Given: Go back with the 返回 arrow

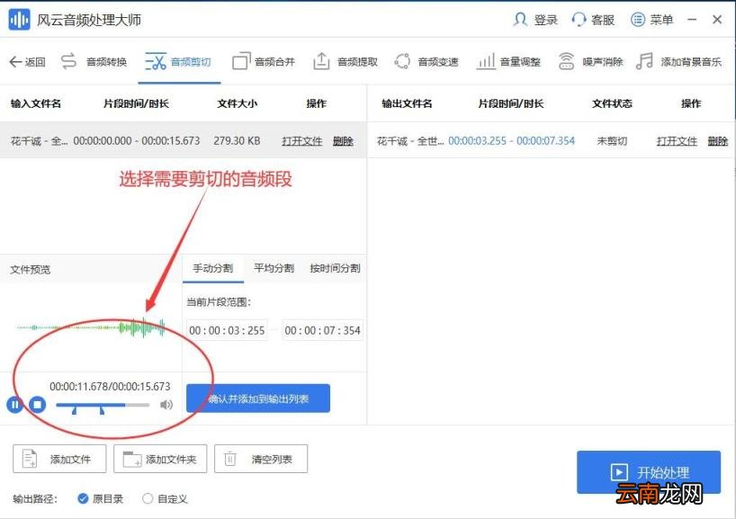Looking at the screenshot, I should (27, 61).
